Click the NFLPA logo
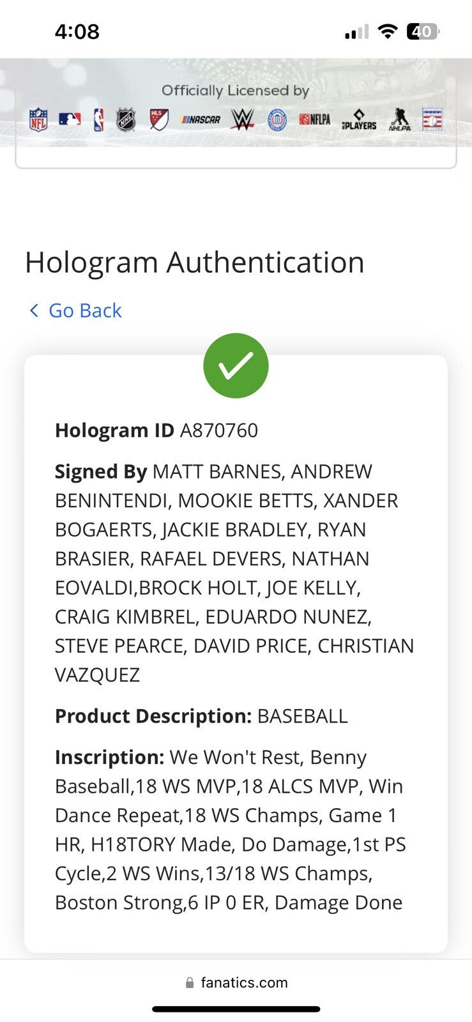This screenshot has height=1022, width=472. (315, 119)
